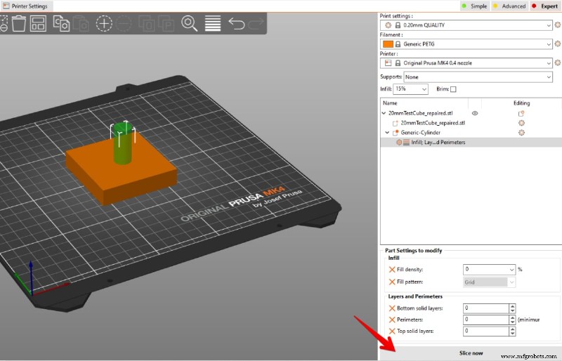
Task: Click the orange filament color swatch
Action: click(388, 44)
